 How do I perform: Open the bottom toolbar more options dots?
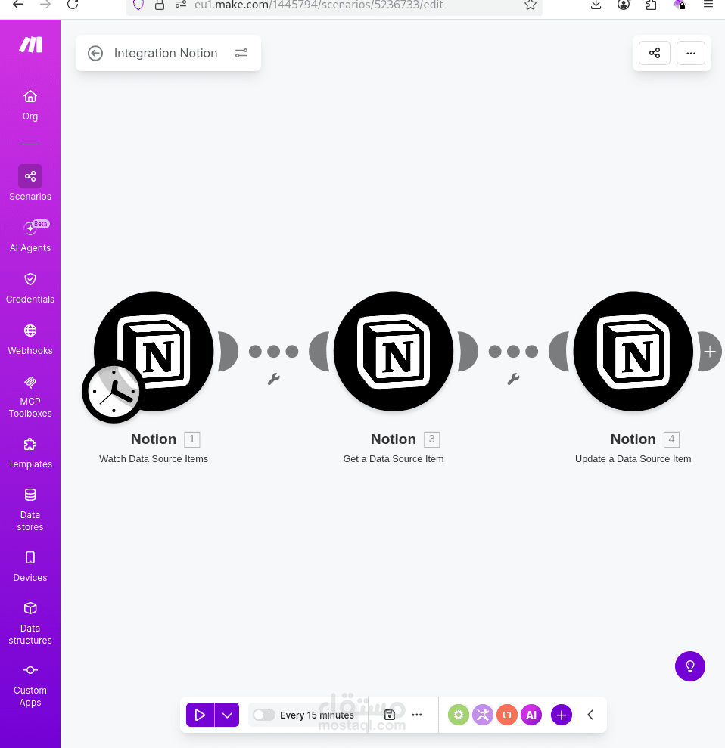click(x=417, y=715)
